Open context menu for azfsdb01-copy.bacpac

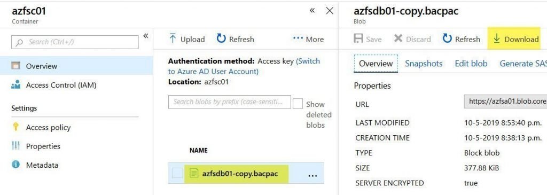(312, 176)
